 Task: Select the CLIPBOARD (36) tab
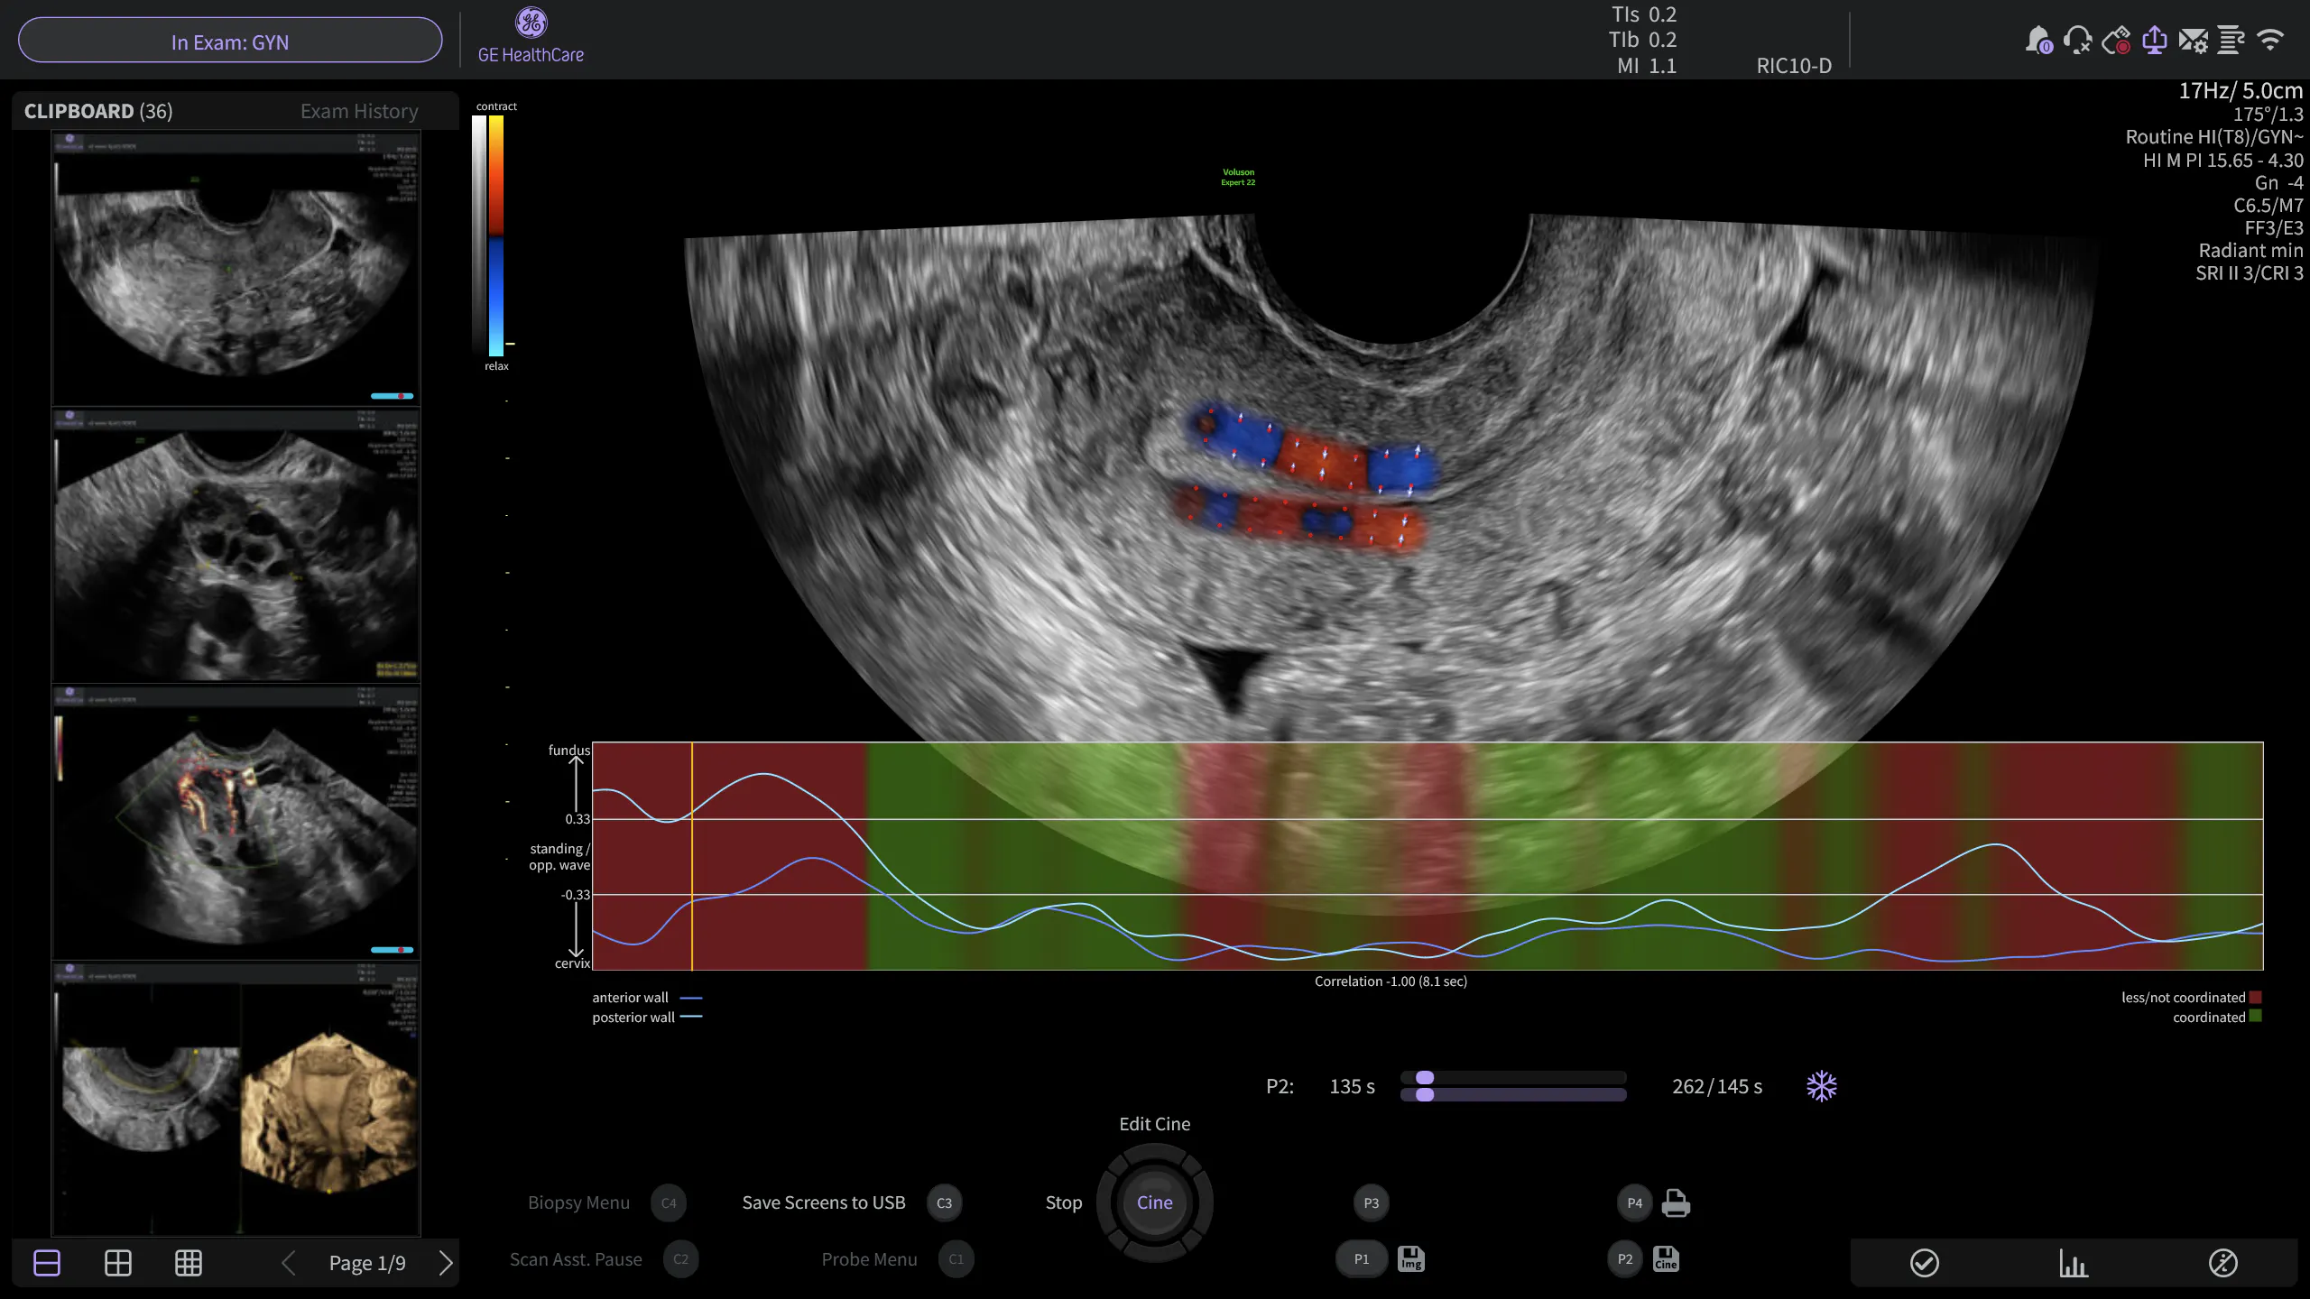tap(98, 111)
